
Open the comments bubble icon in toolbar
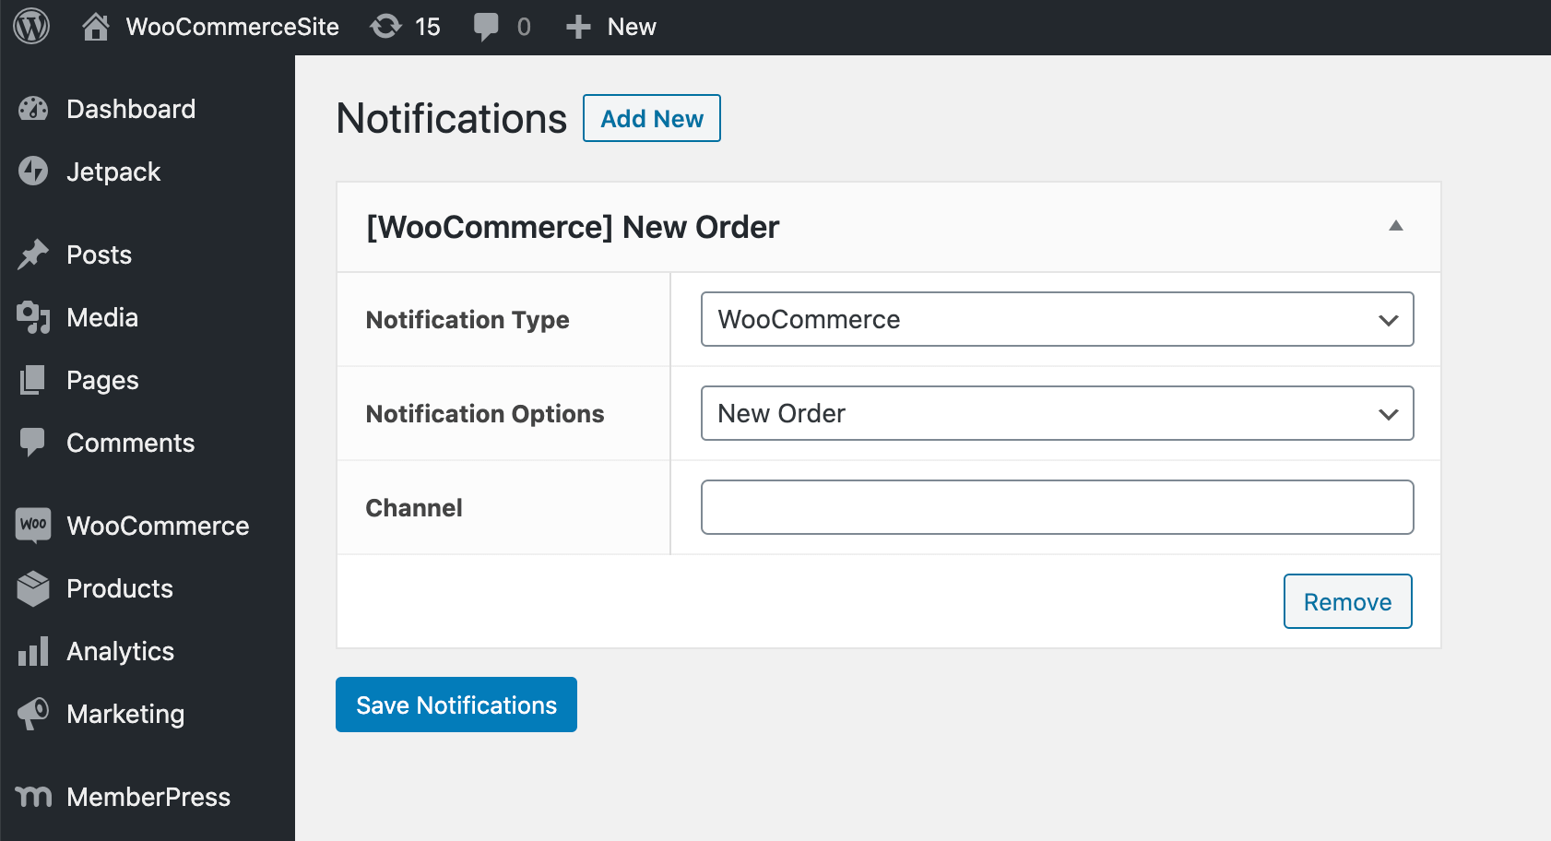click(486, 27)
